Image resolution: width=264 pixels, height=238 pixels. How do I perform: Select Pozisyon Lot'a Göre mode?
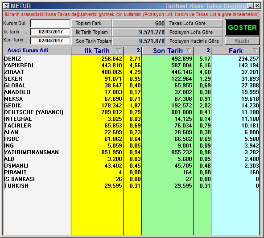[x=194, y=32]
